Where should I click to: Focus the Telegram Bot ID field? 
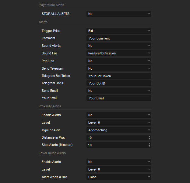click(119, 83)
